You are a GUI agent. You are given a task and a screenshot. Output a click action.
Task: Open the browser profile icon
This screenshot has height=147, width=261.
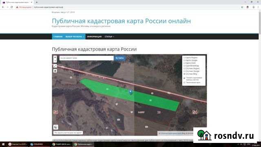pos(254,7)
